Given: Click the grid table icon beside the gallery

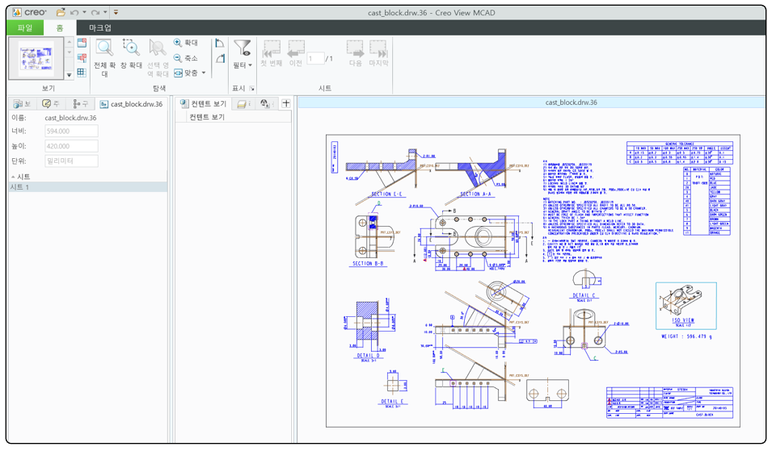Looking at the screenshot, I should tap(82, 73).
